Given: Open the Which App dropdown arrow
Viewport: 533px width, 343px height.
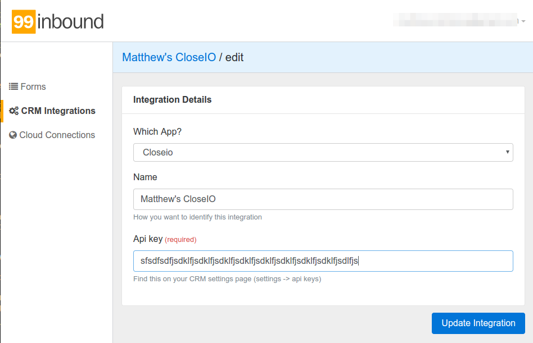Looking at the screenshot, I should pyautogui.click(x=507, y=152).
